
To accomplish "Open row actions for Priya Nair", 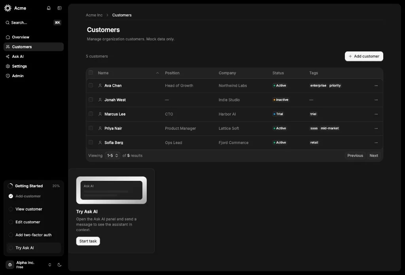I will click(x=376, y=128).
